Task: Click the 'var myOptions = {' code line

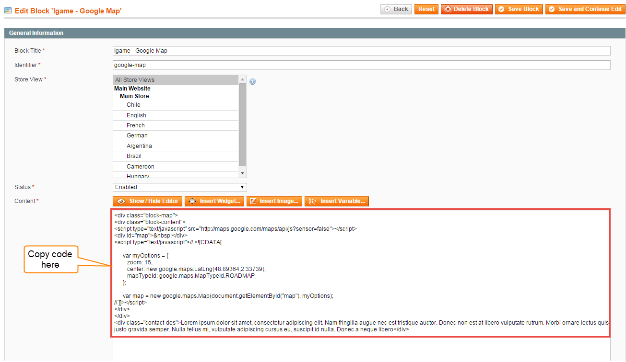Action: point(146,256)
